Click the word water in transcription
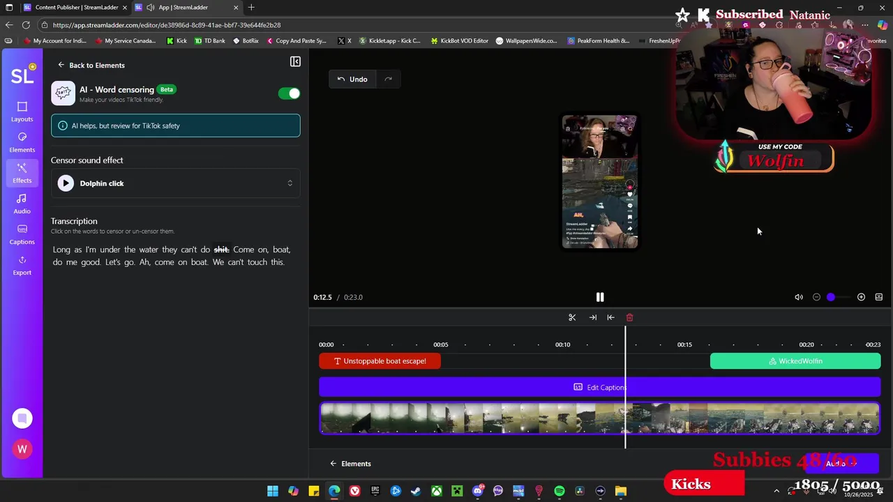Image resolution: width=893 pixels, height=502 pixels. click(148, 250)
